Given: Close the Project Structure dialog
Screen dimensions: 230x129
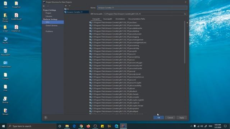Looking at the screenshot, I should (185, 2).
